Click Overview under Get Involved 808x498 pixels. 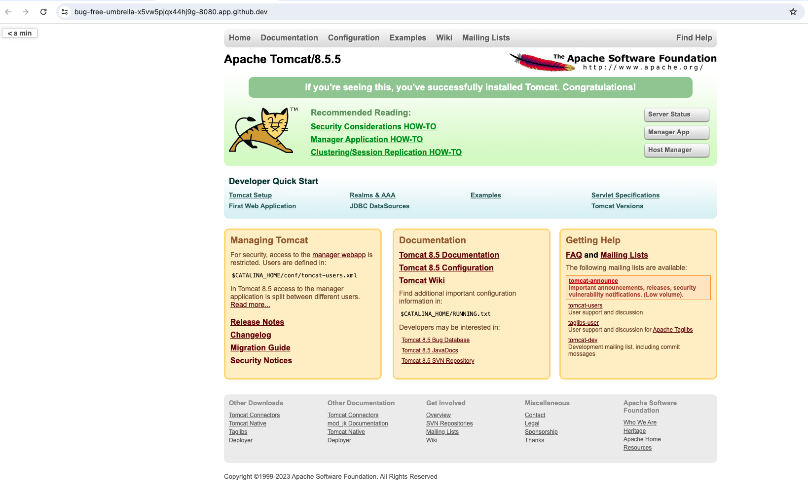[439, 415]
